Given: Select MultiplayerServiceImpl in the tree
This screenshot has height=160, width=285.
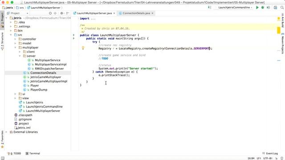Looking at the screenshot, I should pyautogui.click(x=50, y=64).
